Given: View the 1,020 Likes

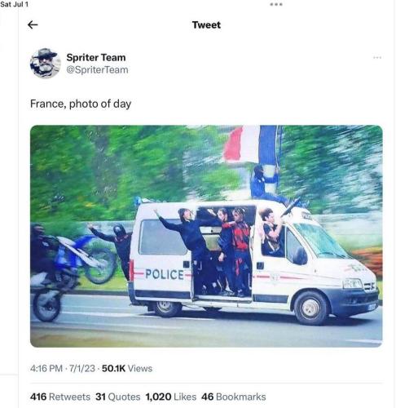Looking at the screenshot, I should coord(170,397).
